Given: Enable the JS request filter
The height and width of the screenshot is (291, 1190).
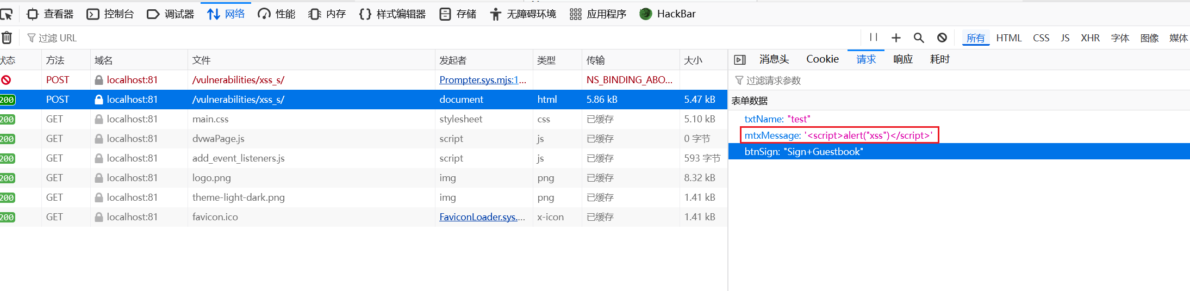Looking at the screenshot, I should point(1064,38).
